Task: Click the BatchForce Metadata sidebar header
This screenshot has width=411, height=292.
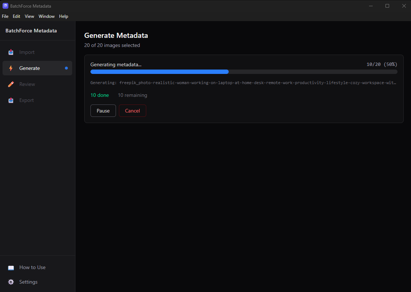Action: click(x=31, y=31)
